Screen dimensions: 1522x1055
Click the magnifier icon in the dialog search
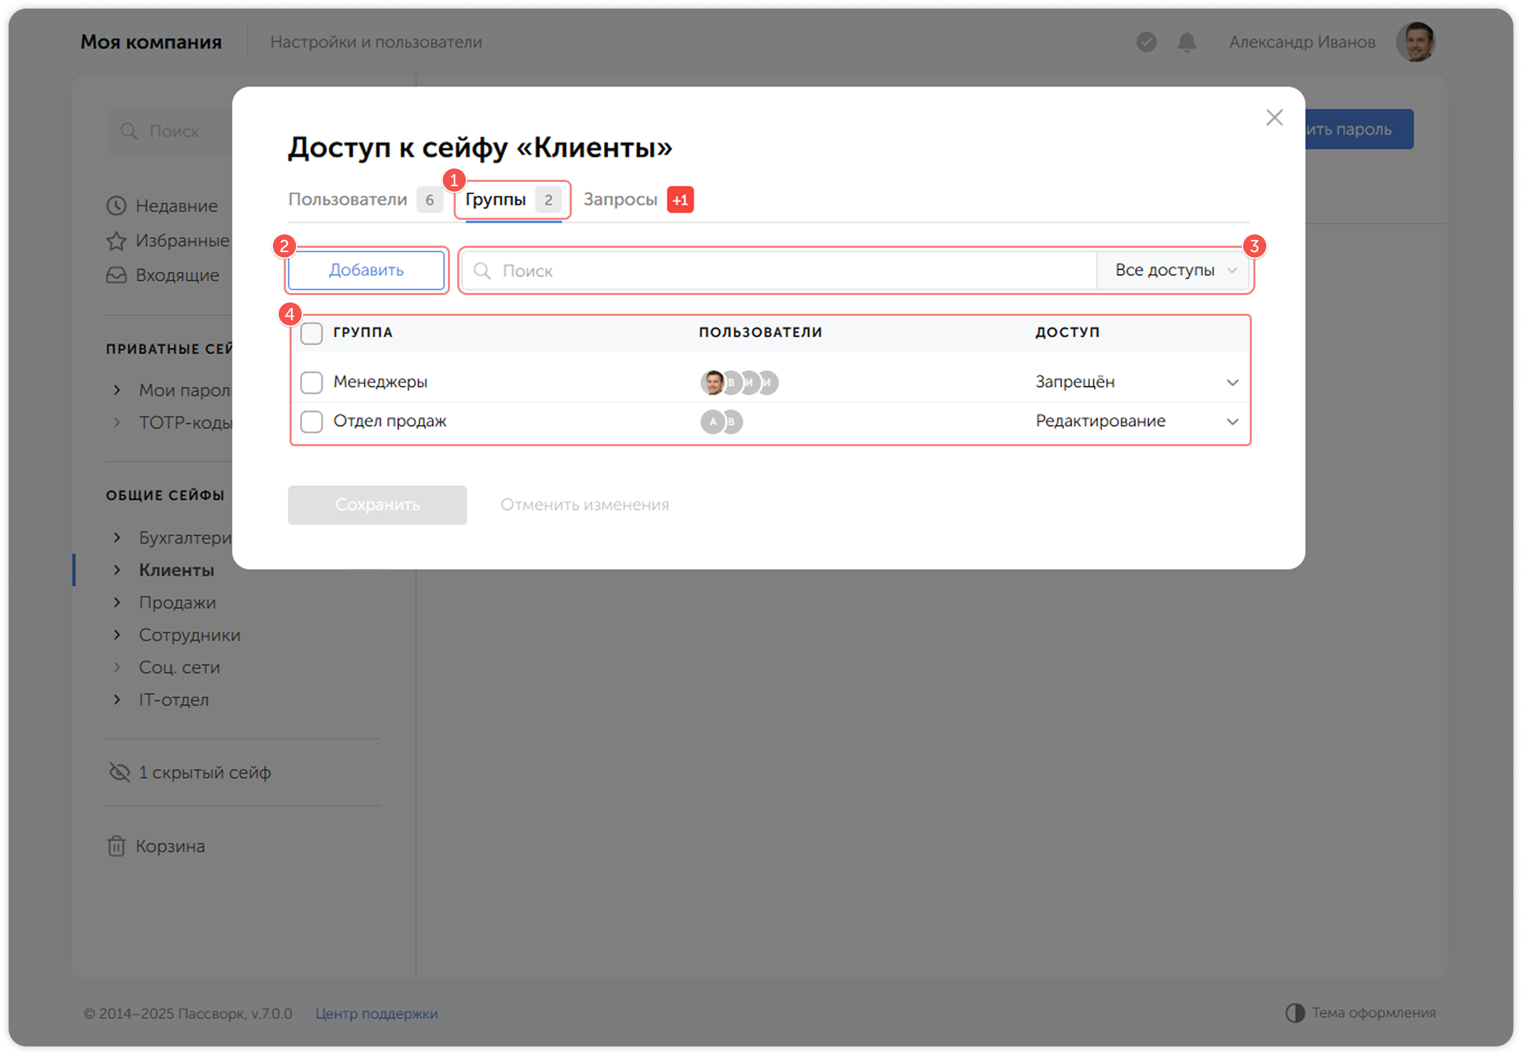[482, 271]
